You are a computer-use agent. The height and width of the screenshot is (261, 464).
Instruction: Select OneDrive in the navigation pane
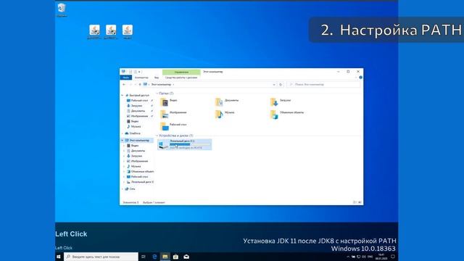coord(132,133)
